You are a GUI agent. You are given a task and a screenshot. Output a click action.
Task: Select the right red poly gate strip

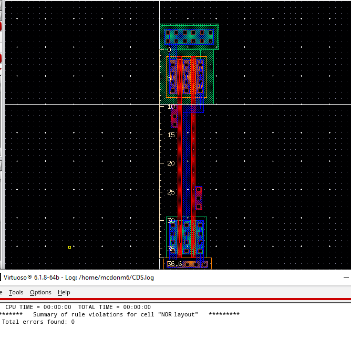point(193,158)
